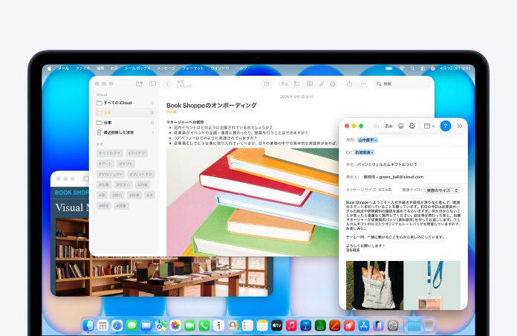Open dropdown on 山中 recipient token
Screen dimensions: 517x336
click(x=376, y=139)
